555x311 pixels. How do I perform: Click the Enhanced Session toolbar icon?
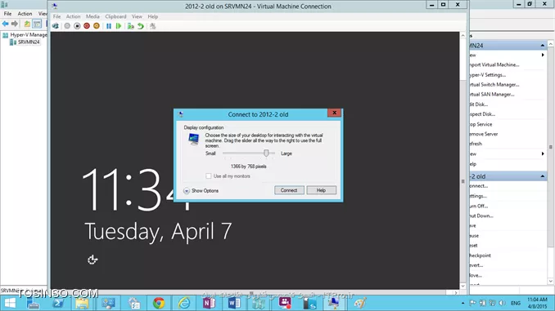tap(152, 26)
